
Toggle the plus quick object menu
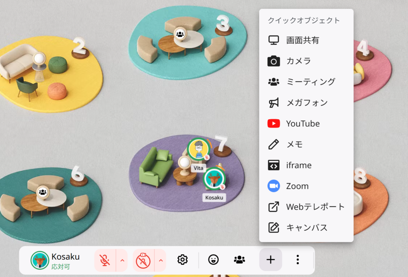point(271,260)
